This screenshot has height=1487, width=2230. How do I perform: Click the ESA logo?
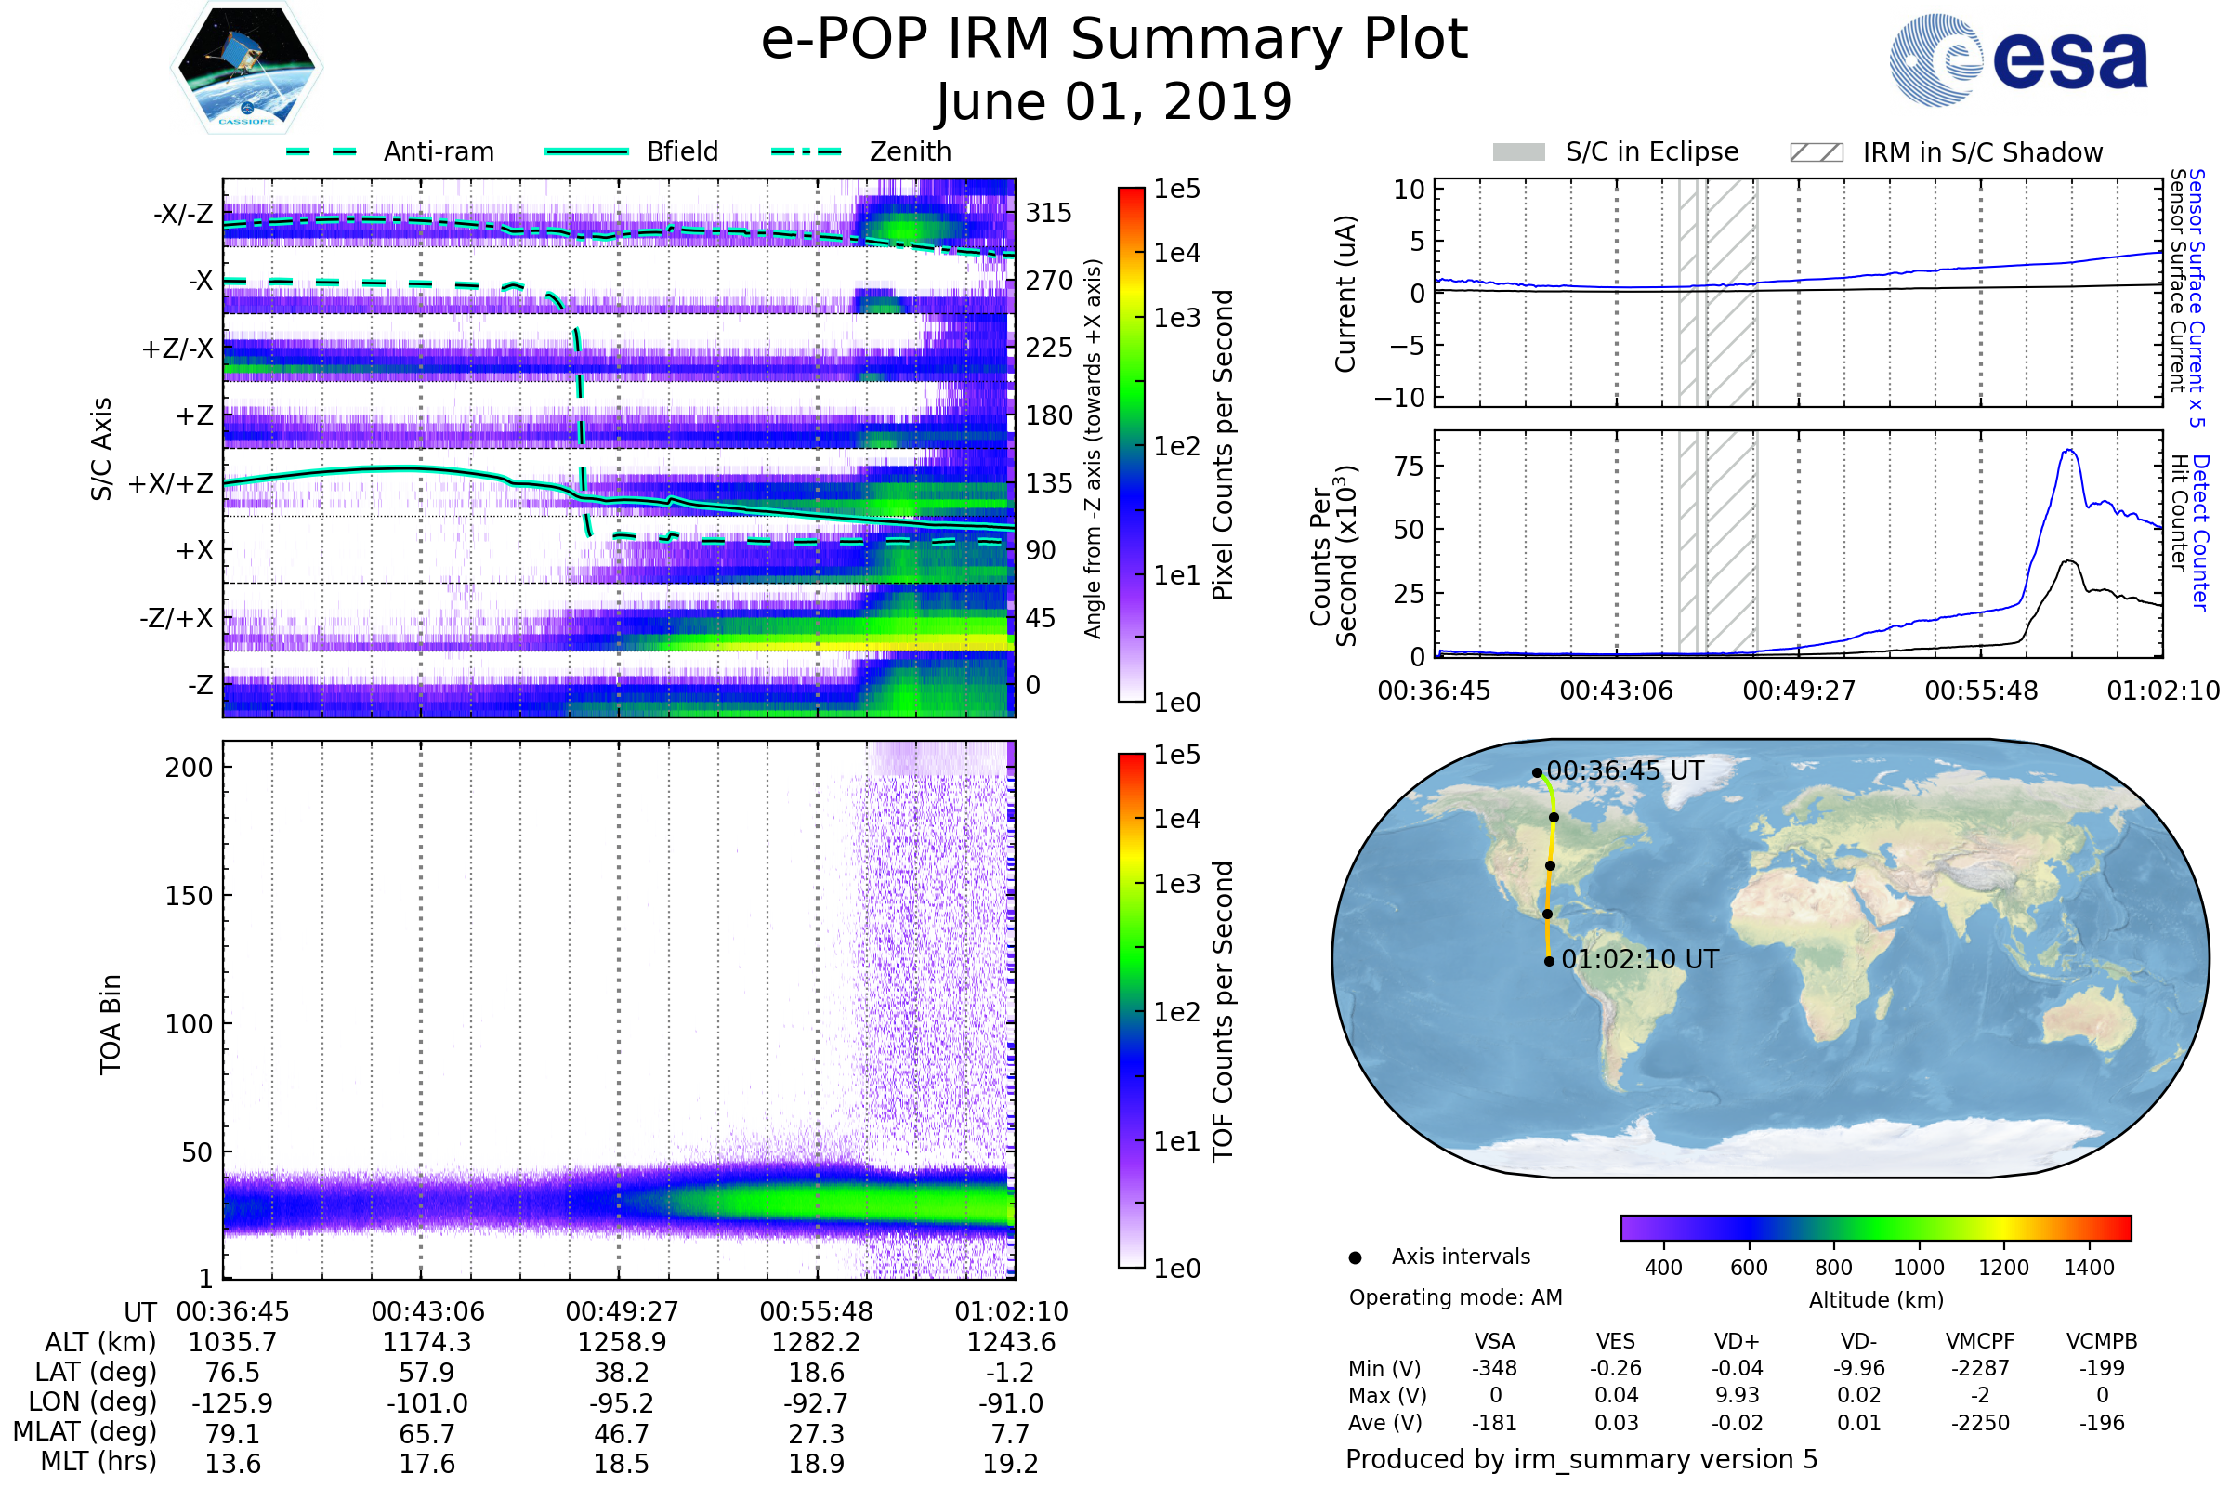click(x=2018, y=60)
